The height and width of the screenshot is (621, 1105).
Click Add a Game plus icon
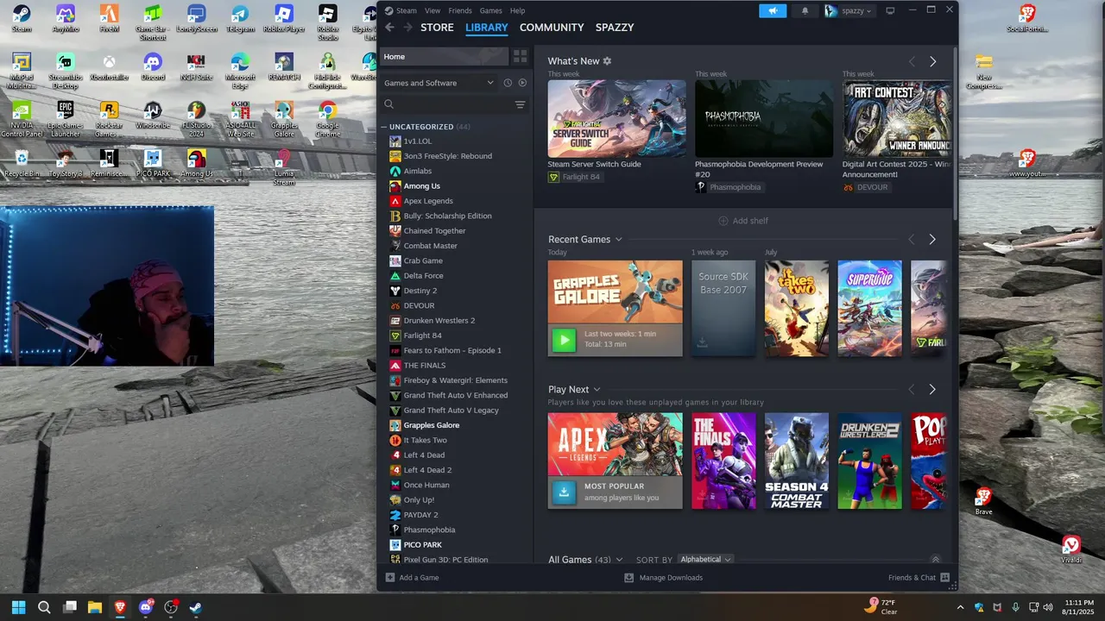coord(390,578)
